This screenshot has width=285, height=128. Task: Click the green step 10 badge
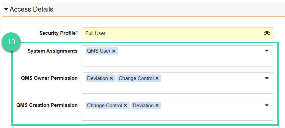pyautogui.click(x=11, y=42)
